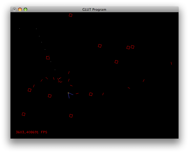This screenshot has width=189, height=153.
Task: Click the gray disabled close button
Action: (x=14, y=9)
